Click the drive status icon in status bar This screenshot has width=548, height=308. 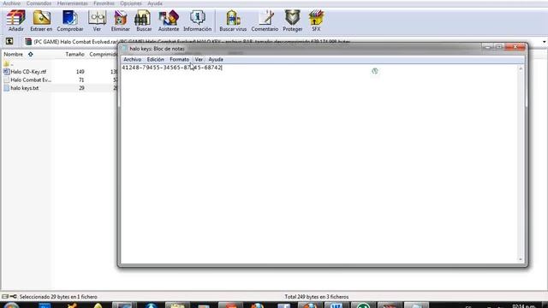coord(5,297)
